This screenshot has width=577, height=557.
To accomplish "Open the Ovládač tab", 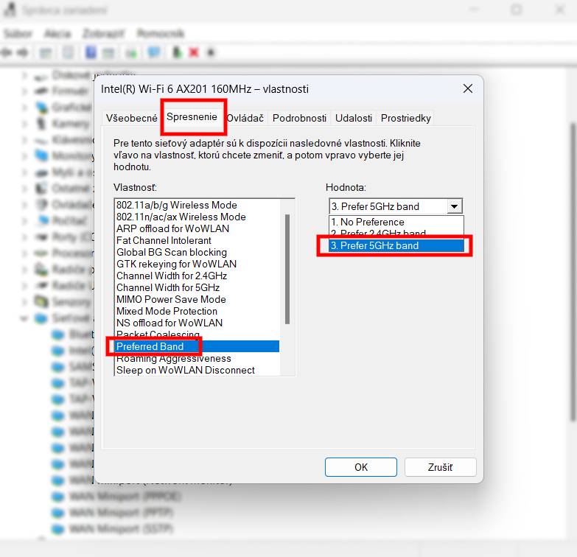I will [x=245, y=118].
